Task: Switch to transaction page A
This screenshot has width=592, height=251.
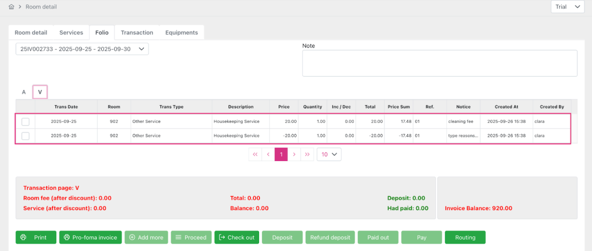Action: click(x=24, y=92)
